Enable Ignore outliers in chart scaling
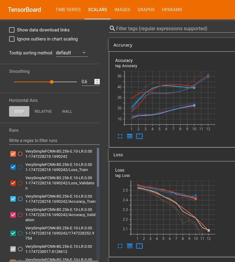The image size is (235, 262). (12, 39)
